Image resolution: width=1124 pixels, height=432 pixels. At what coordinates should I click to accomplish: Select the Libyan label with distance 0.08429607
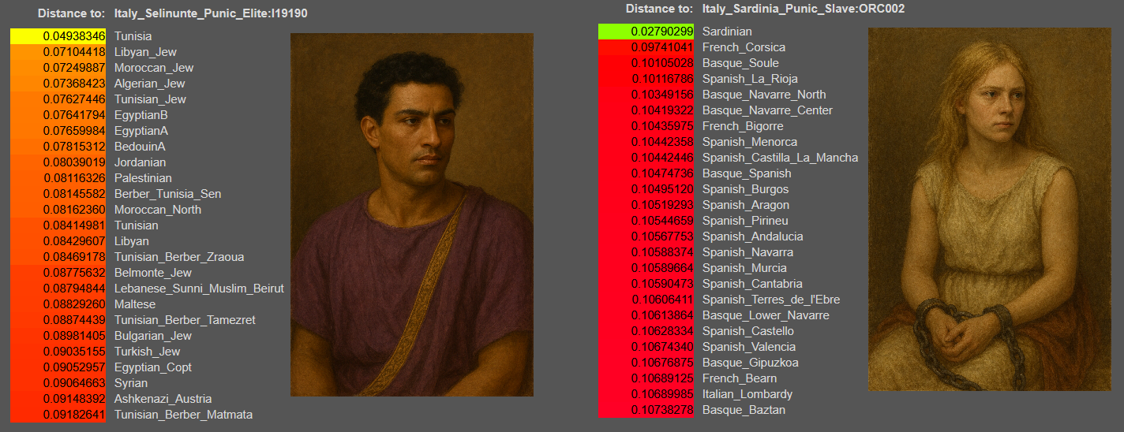tap(131, 241)
